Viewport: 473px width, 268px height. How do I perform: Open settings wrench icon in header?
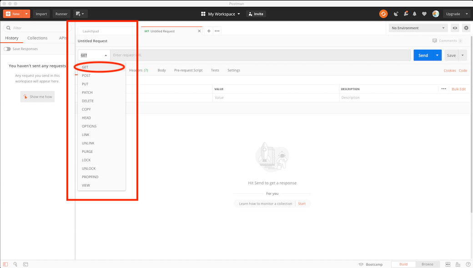pyautogui.click(x=406, y=14)
